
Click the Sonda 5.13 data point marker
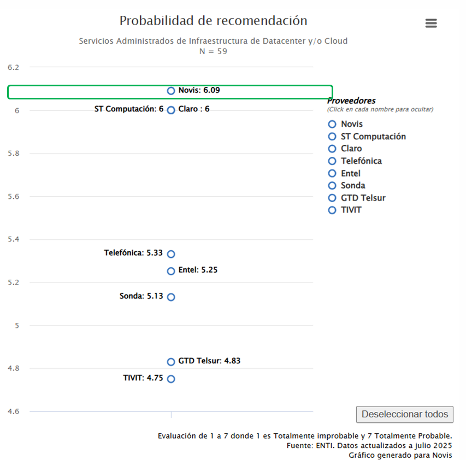(x=171, y=297)
